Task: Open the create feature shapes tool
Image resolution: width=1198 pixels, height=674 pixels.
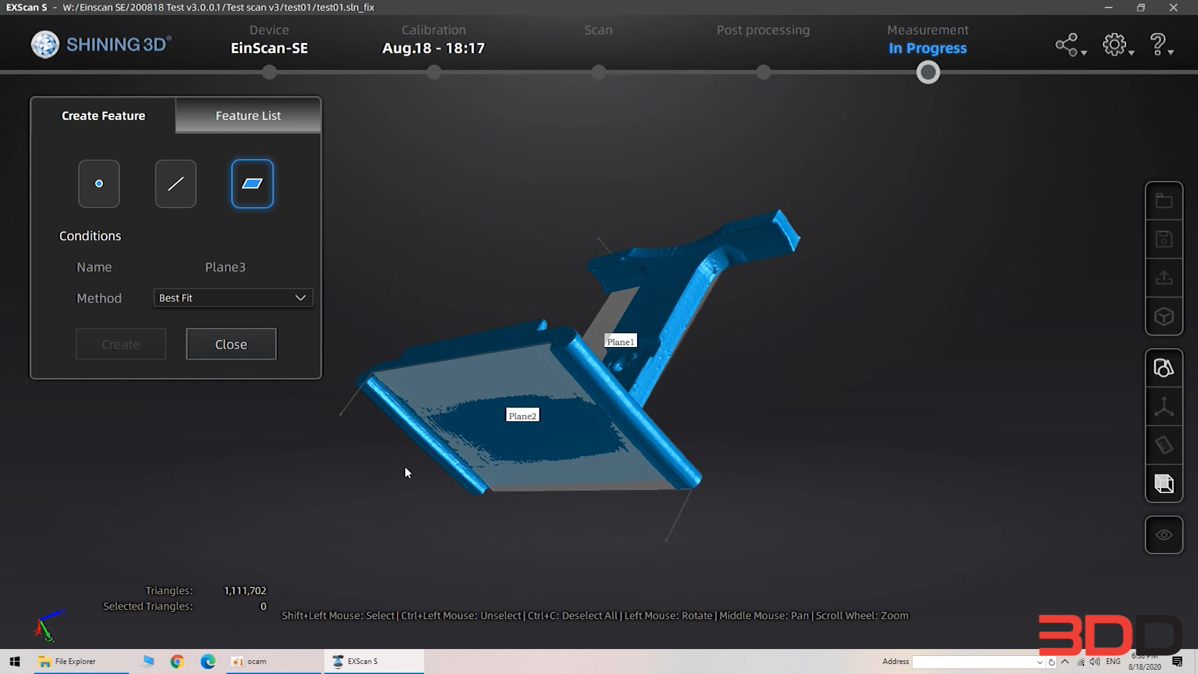Action: point(1164,368)
